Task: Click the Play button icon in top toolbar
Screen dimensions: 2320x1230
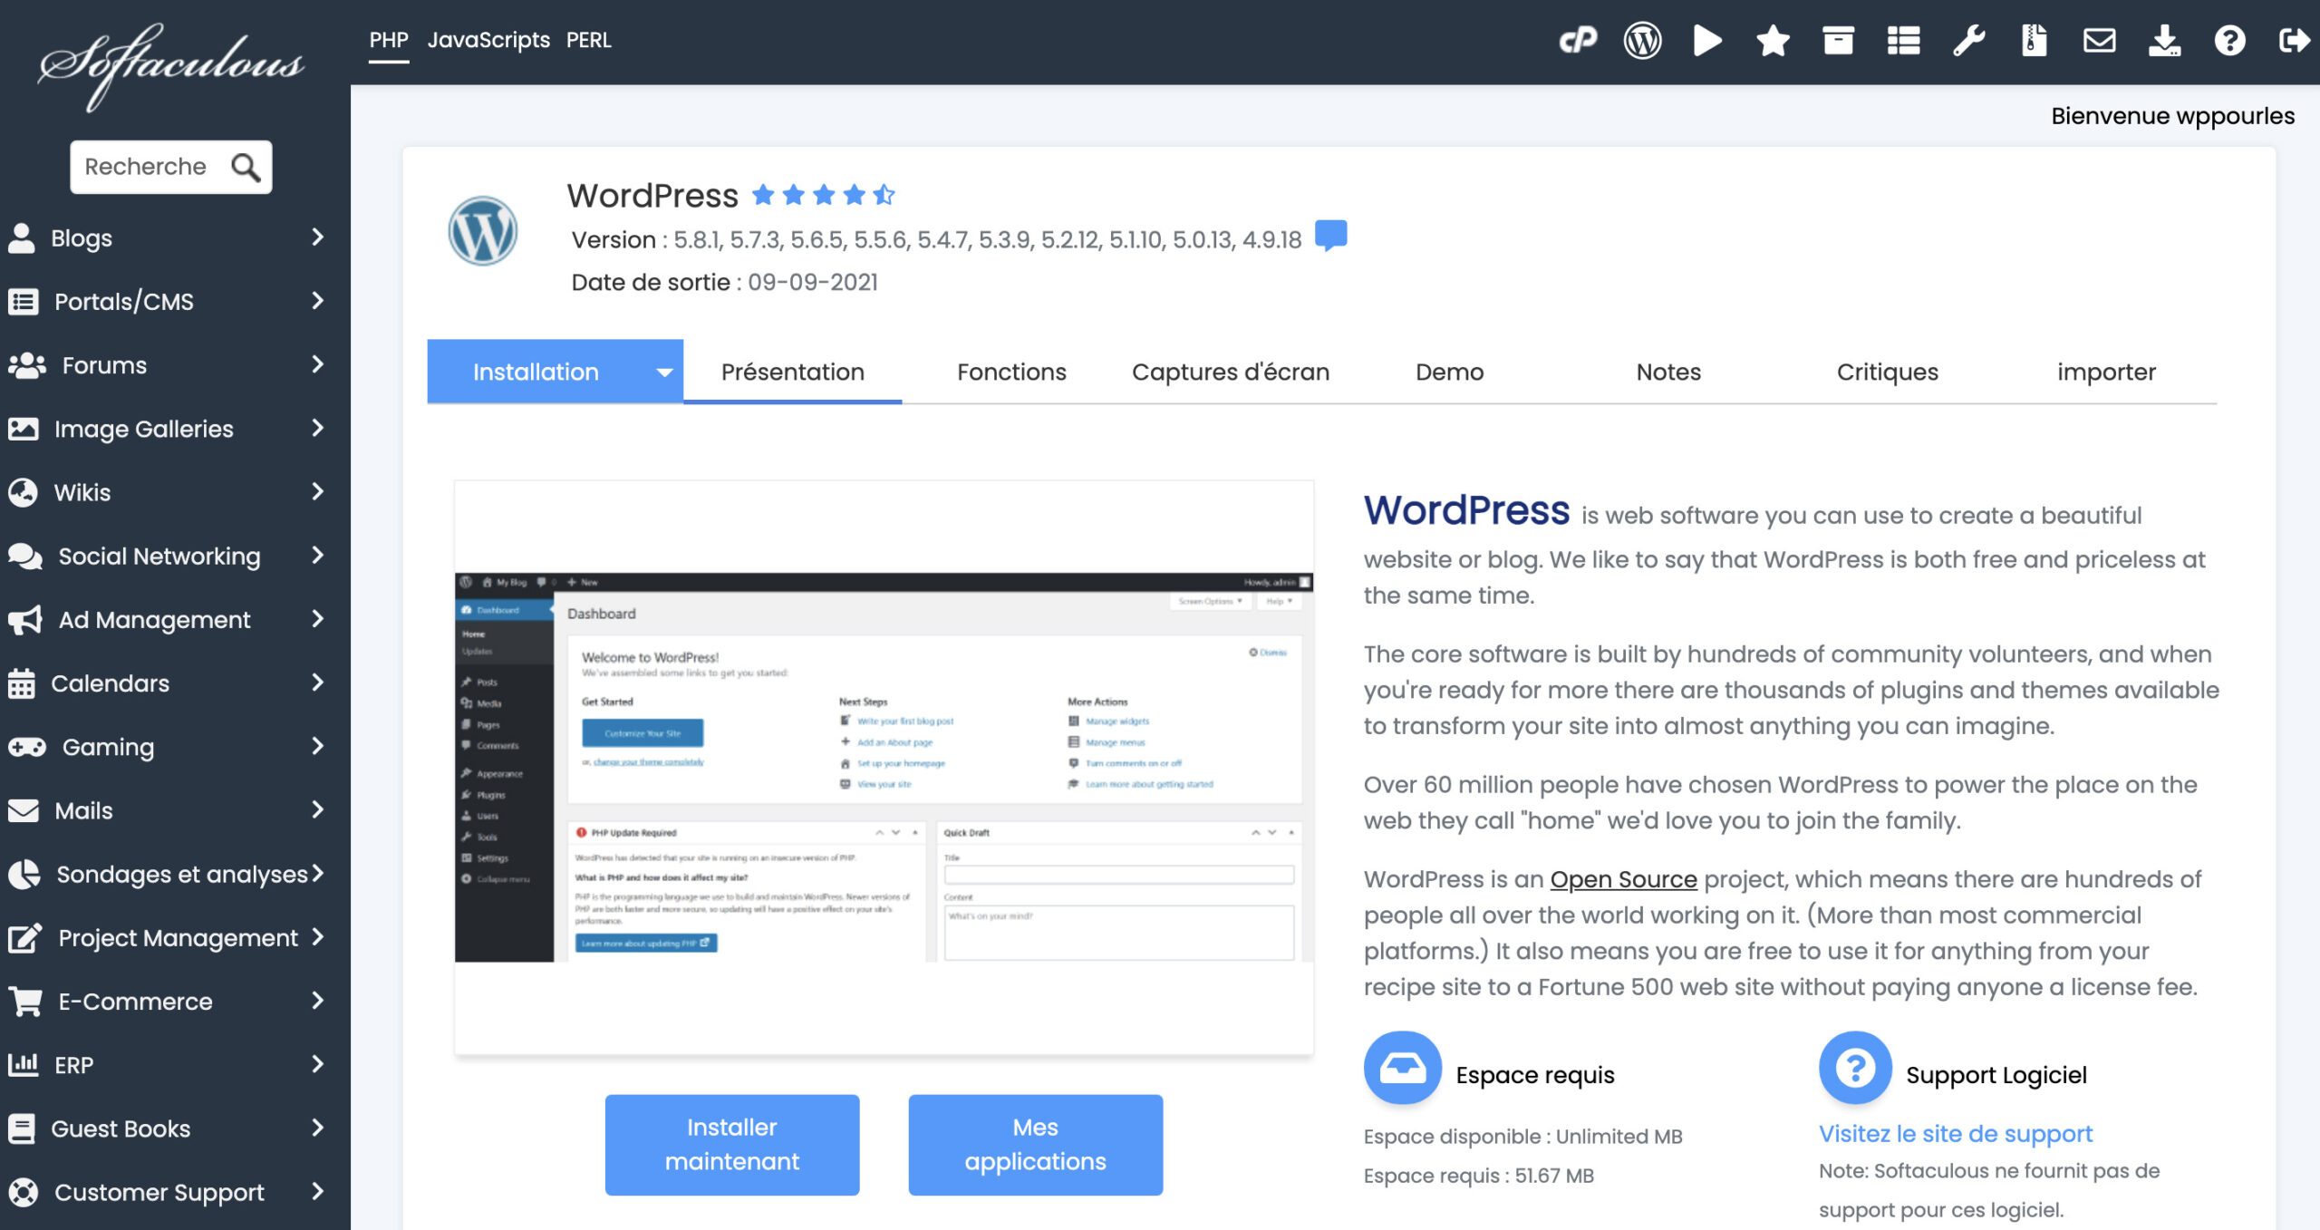Action: coord(1706,42)
